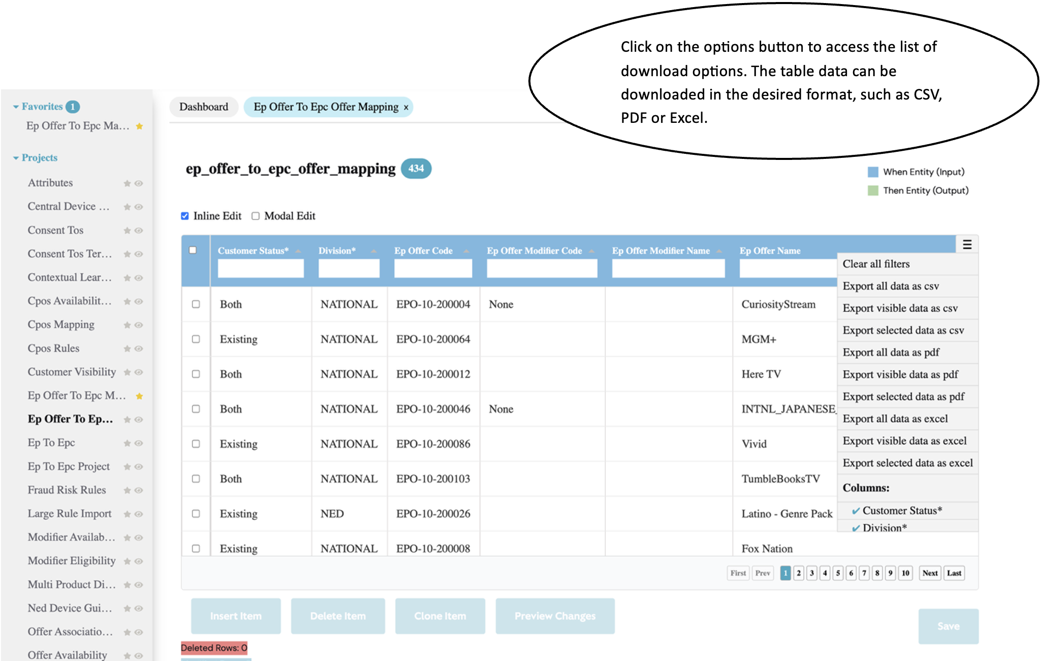Sort by Ep Offer Modifier Name arrow
This screenshot has height=661, width=1041.
(719, 251)
